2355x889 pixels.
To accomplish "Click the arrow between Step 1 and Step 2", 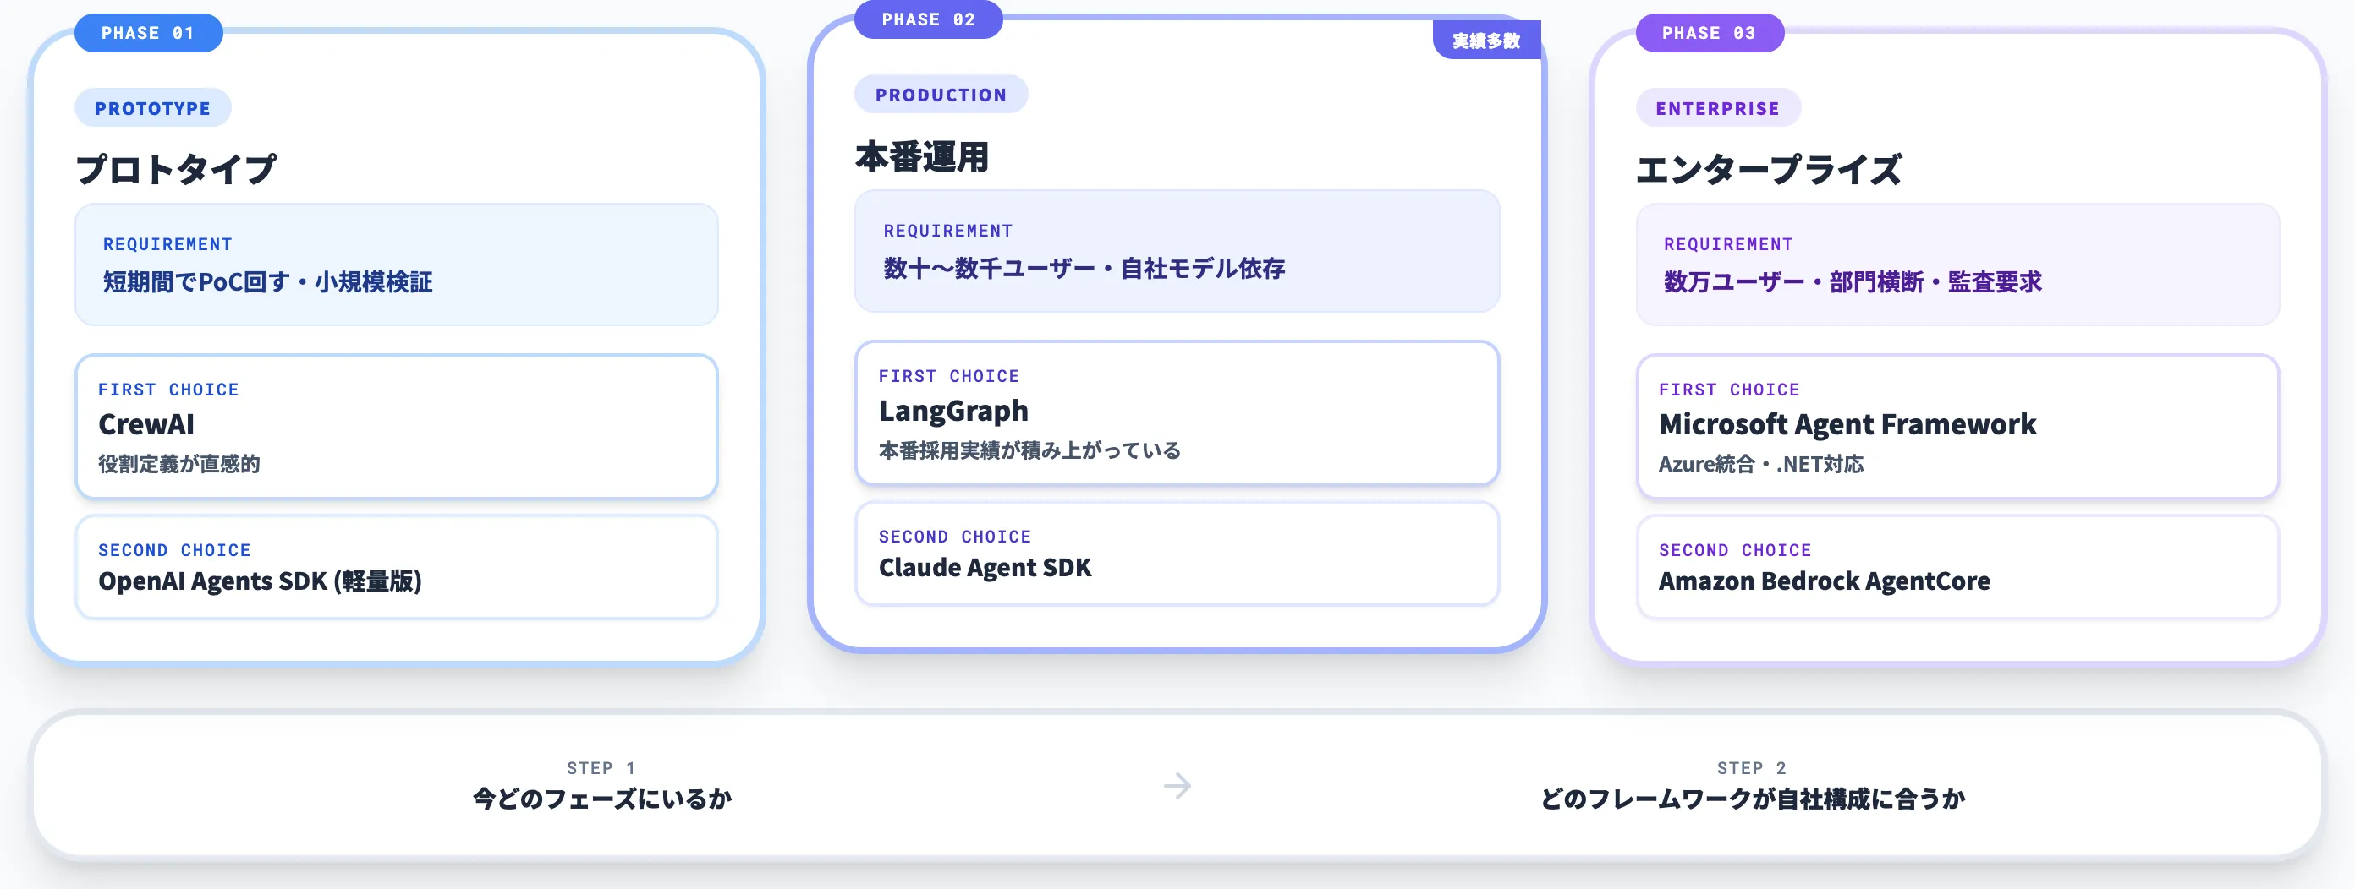I will [1177, 785].
